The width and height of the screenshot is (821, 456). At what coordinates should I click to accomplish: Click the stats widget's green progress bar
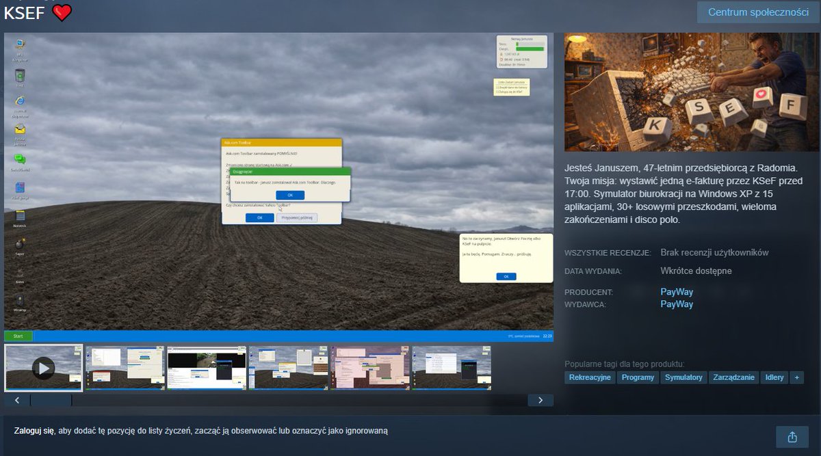(x=529, y=49)
